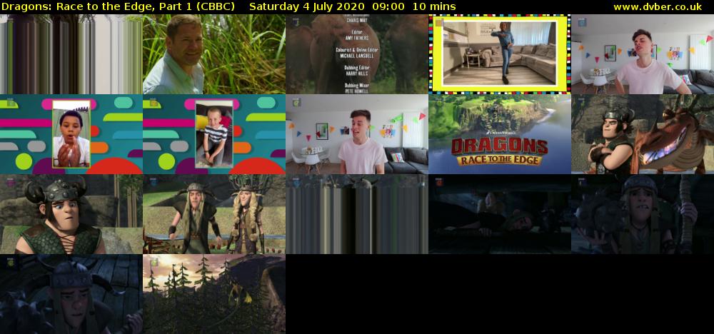Click the www.dvber.co.uk link
This screenshot has height=334, width=714.
657,7
